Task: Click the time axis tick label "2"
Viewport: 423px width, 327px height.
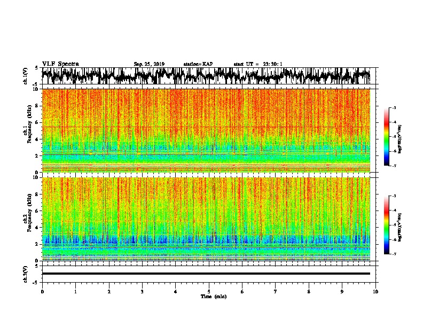Action: pyautogui.click(x=109, y=291)
